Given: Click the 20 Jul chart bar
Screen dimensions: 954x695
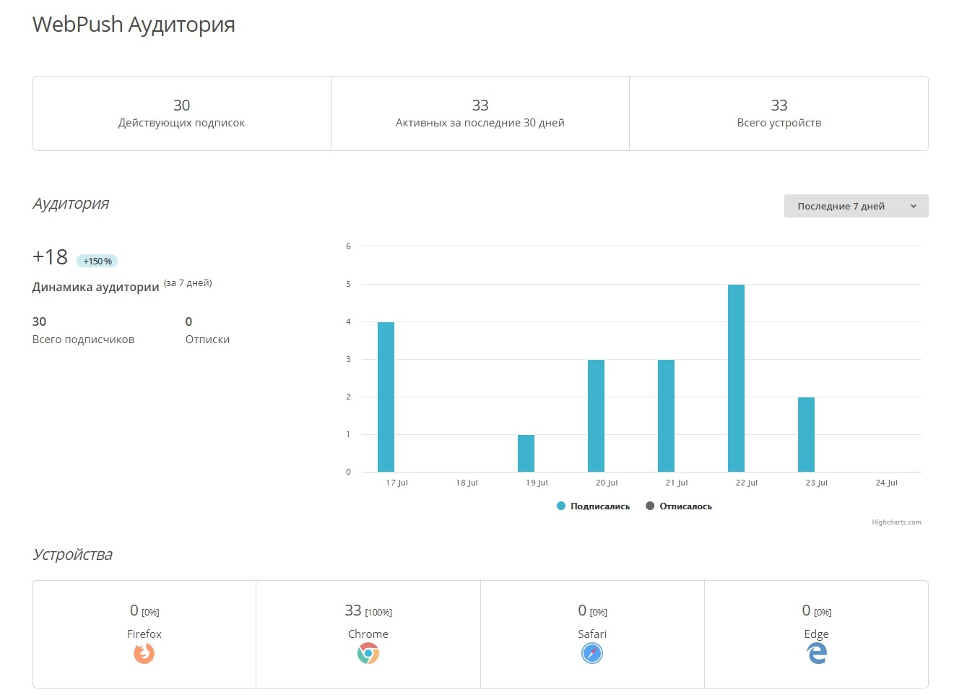Looking at the screenshot, I should coord(596,415).
